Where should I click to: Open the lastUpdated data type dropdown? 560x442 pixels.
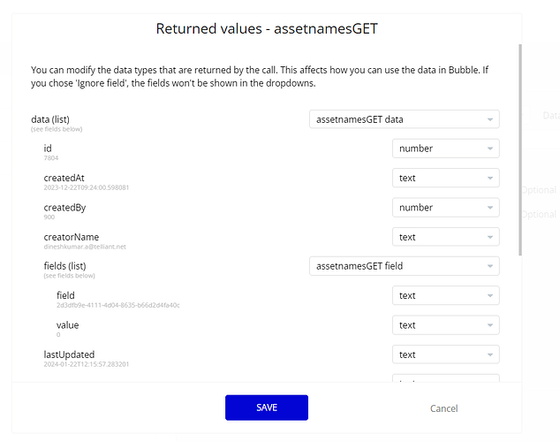[x=445, y=354]
